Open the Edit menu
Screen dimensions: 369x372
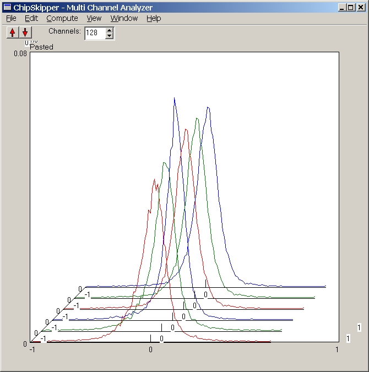(x=31, y=18)
